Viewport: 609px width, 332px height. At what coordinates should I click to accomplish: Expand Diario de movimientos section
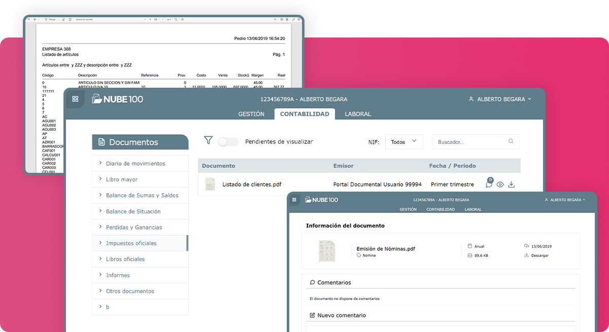point(135,164)
